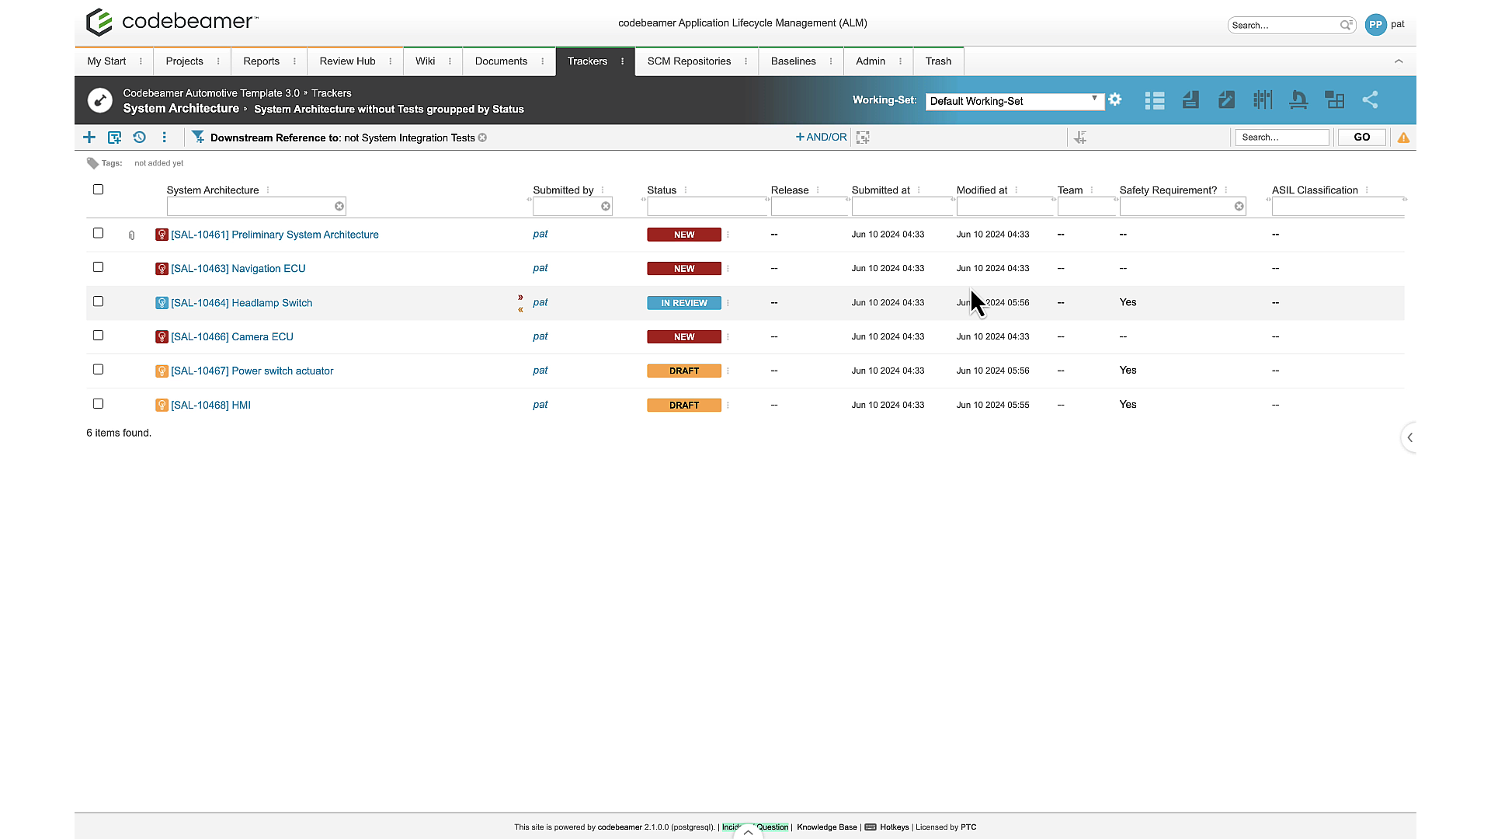Check the select-all checkbox in table header
The image size is (1491, 839).
tap(98, 189)
